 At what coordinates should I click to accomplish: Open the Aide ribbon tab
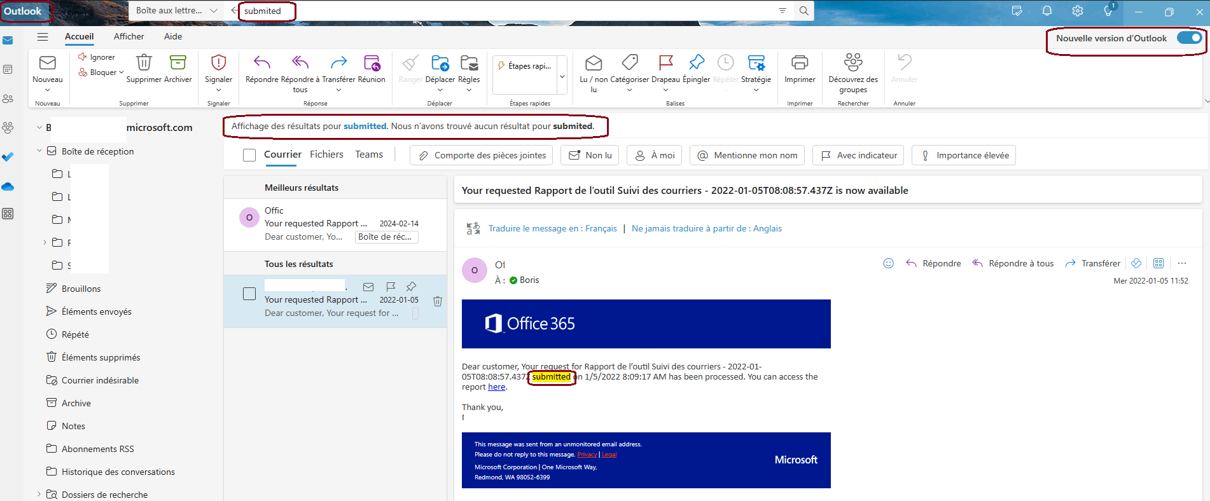[x=173, y=37]
